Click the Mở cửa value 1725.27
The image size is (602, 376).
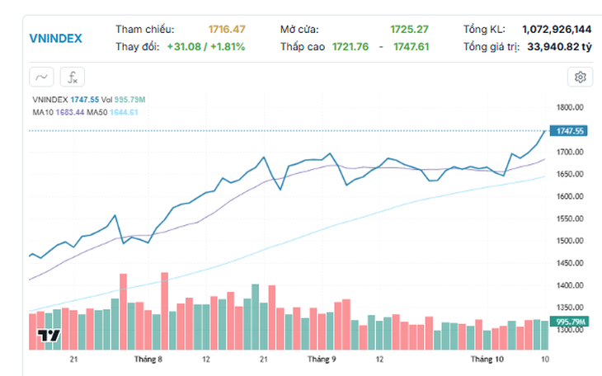click(x=410, y=29)
